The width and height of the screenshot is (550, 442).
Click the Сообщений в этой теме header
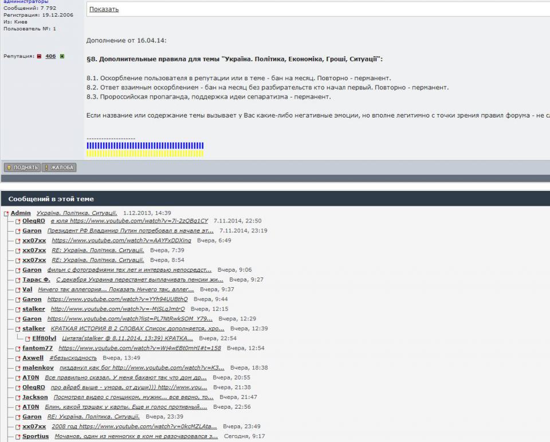click(51, 199)
